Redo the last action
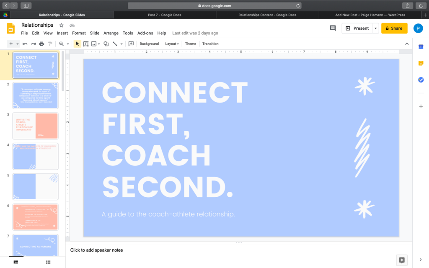Screen dimensions: 429x268 pyautogui.click(x=34, y=44)
